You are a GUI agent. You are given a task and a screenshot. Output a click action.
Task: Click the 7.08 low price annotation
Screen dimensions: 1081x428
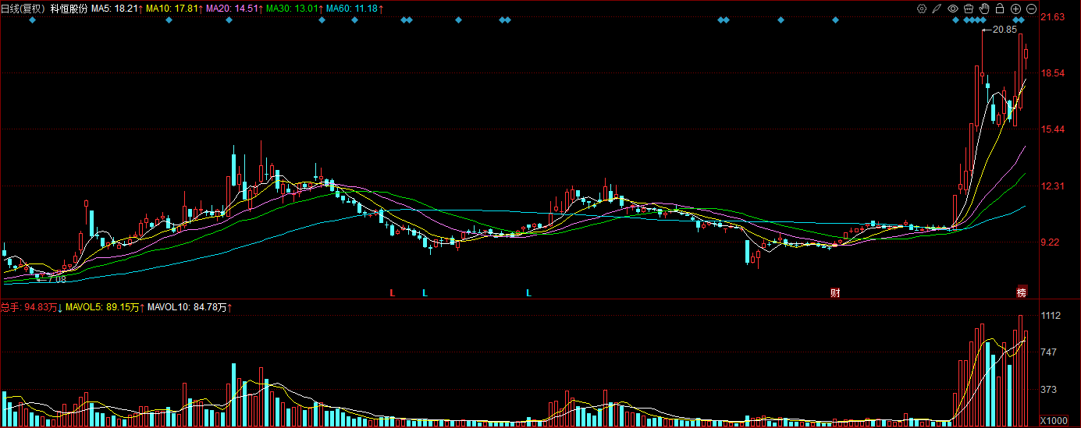[x=56, y=278]
